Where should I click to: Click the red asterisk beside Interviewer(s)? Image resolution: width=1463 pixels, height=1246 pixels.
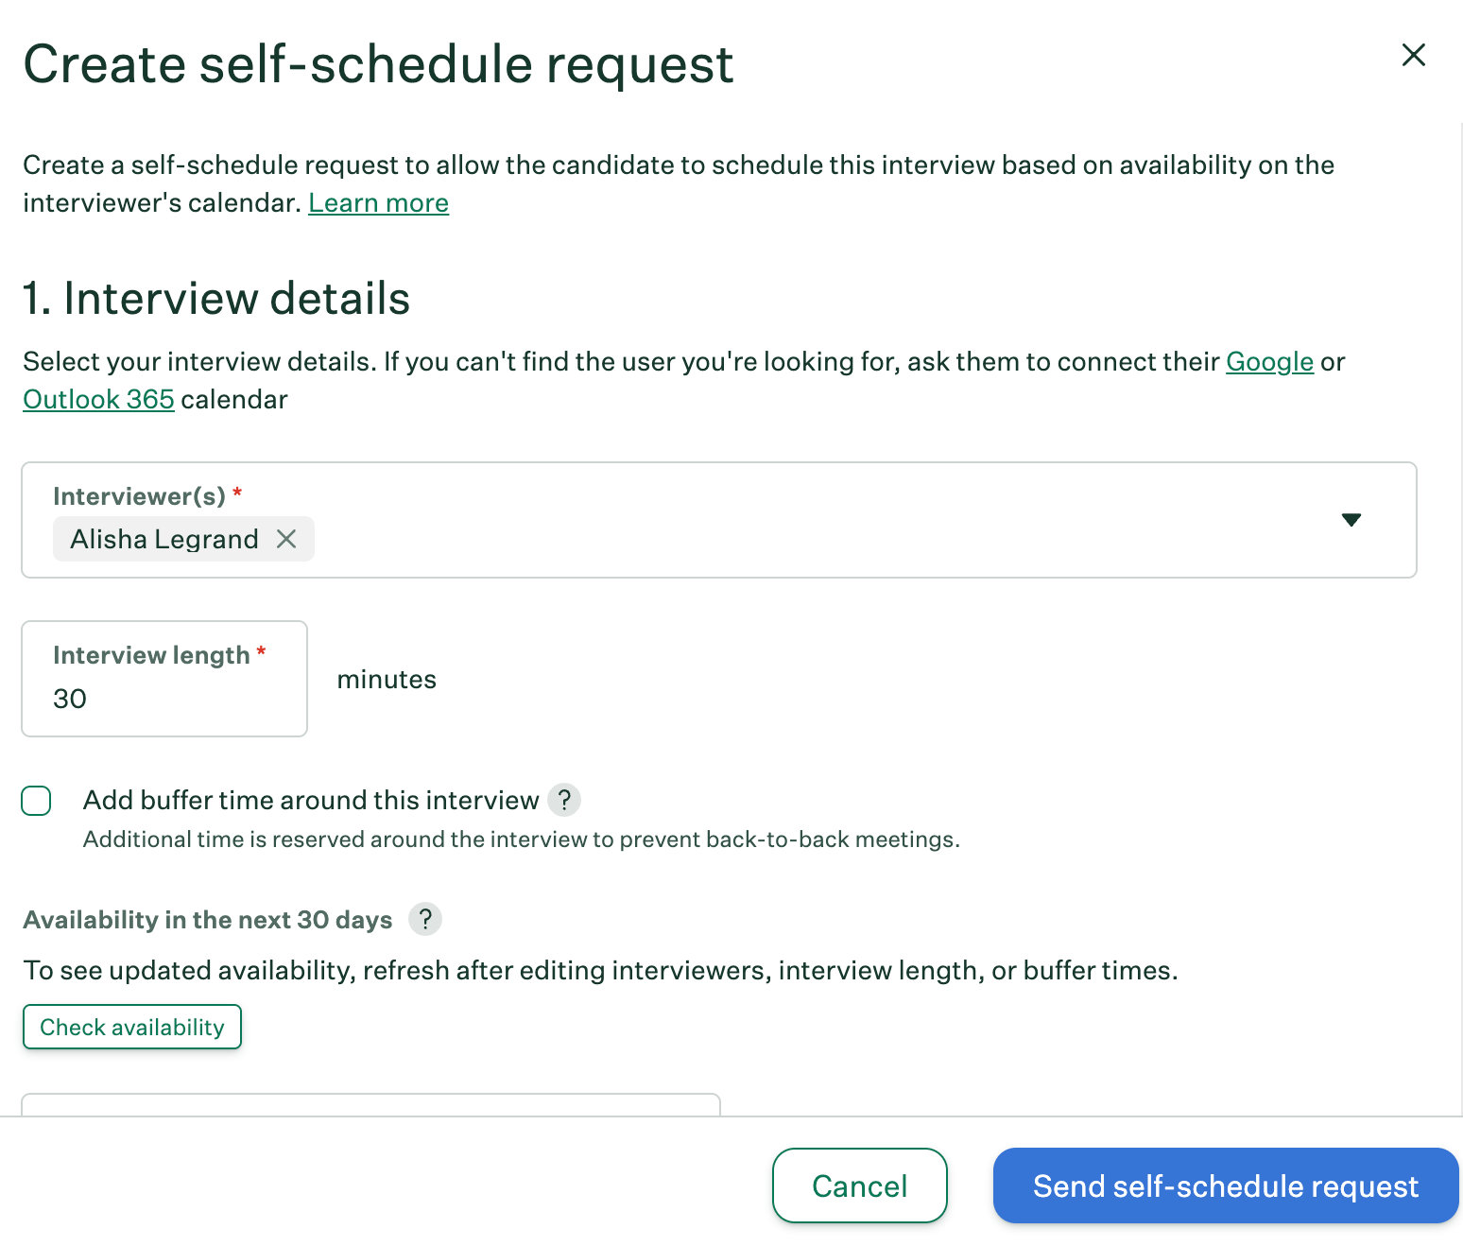pos(237,489)
